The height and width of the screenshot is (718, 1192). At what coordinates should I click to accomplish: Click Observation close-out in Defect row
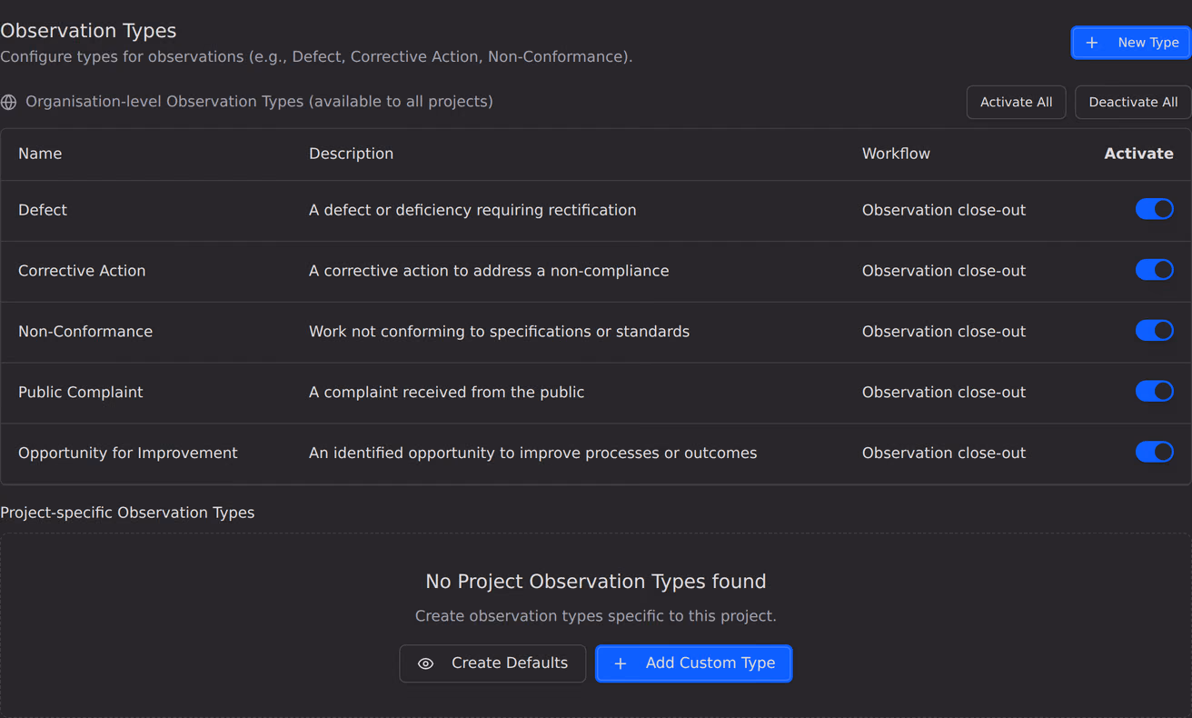(x=944, y=210)
